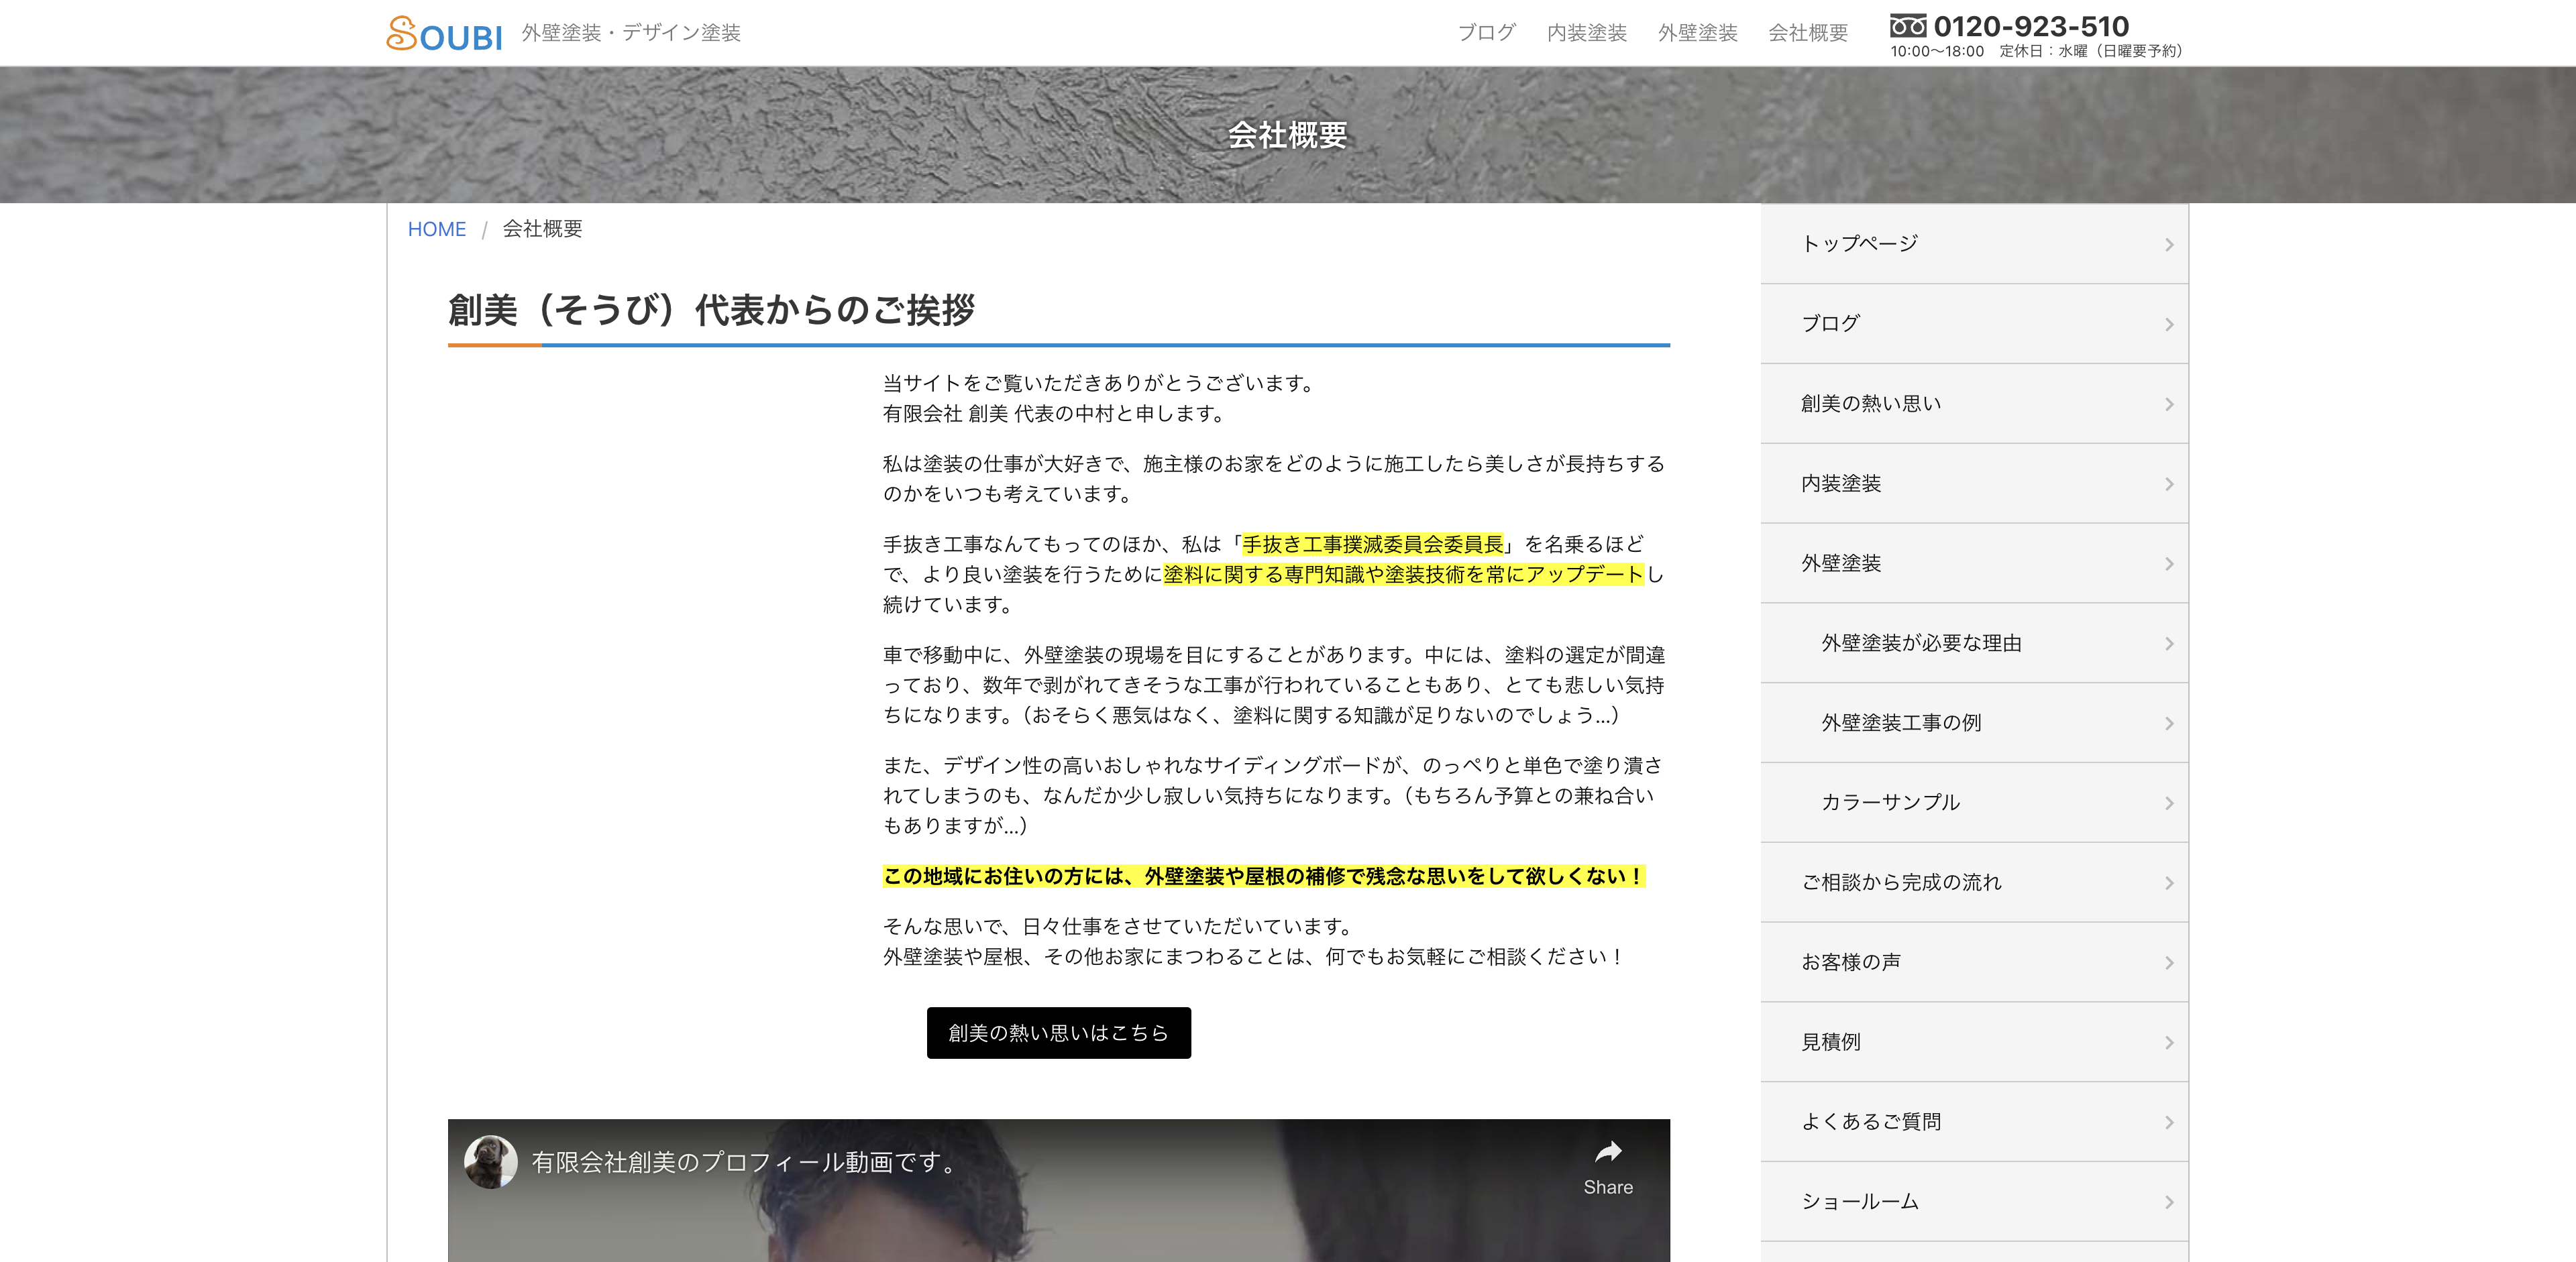Viewport: 2576px width, 1262px height.
Task: Open 見積例 sidebar link
Action: (1974, 1042)
